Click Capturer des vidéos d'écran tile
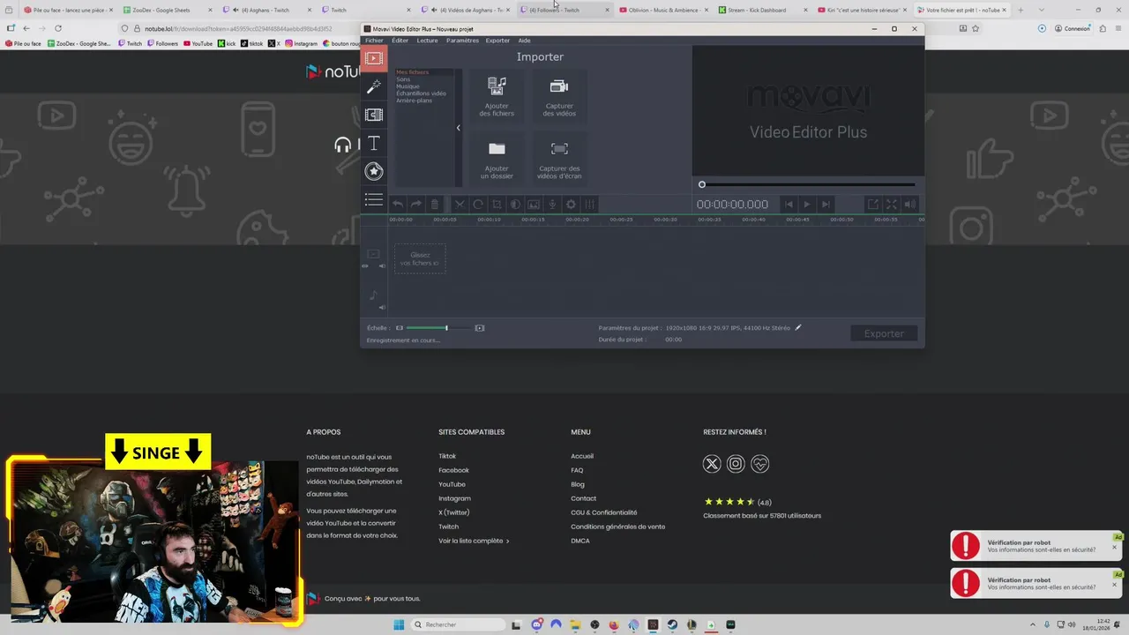 (x=559, y=160)
